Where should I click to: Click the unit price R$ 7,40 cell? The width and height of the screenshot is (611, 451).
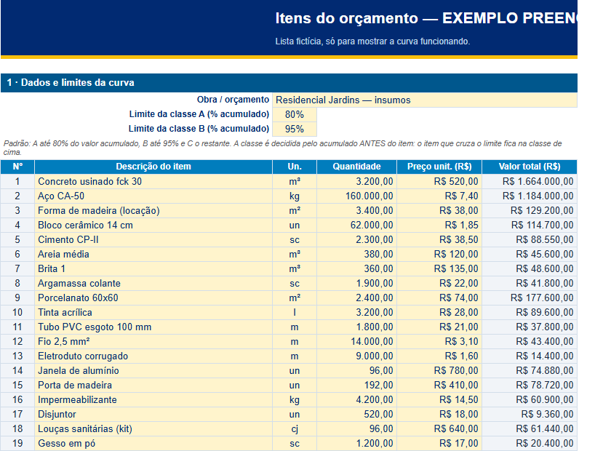(x=439, y=196)
